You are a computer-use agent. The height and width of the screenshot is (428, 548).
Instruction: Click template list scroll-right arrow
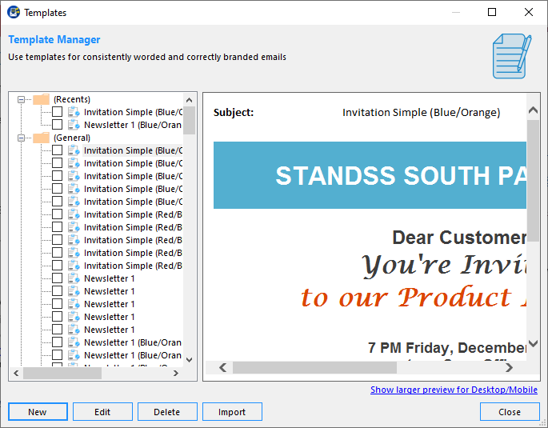tap(176, 373)
